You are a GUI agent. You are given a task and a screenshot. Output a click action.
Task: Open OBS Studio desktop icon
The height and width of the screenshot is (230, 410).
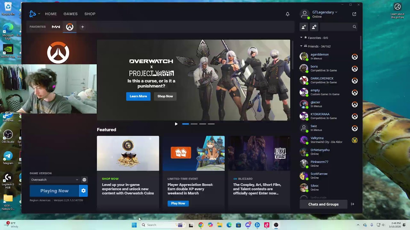8,136
